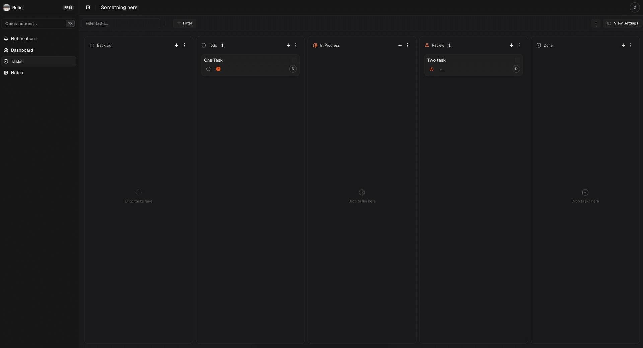Select the Dashboard sidebar item
Screen dimensions: 643x348
point(21,50)
